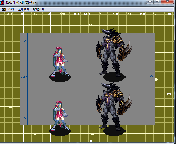Click the 640 ruler marker
Screen dimensions: 176x144
(x=86, y=14)
